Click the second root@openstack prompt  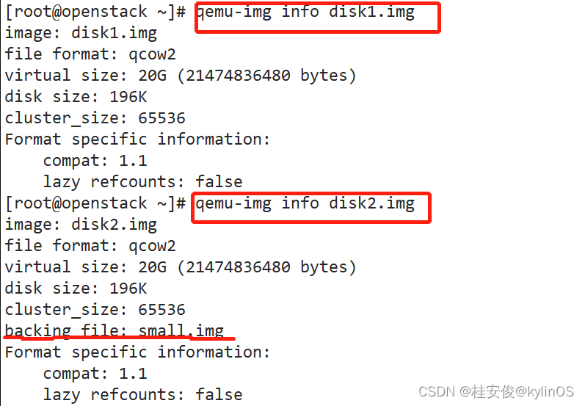95,204
